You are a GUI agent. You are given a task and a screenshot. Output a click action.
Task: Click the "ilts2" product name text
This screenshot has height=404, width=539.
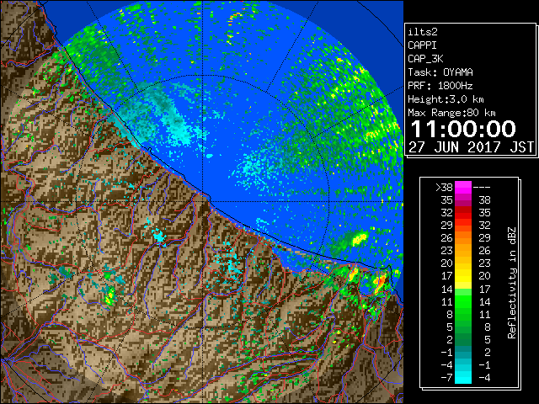click(x=423, y=32)
